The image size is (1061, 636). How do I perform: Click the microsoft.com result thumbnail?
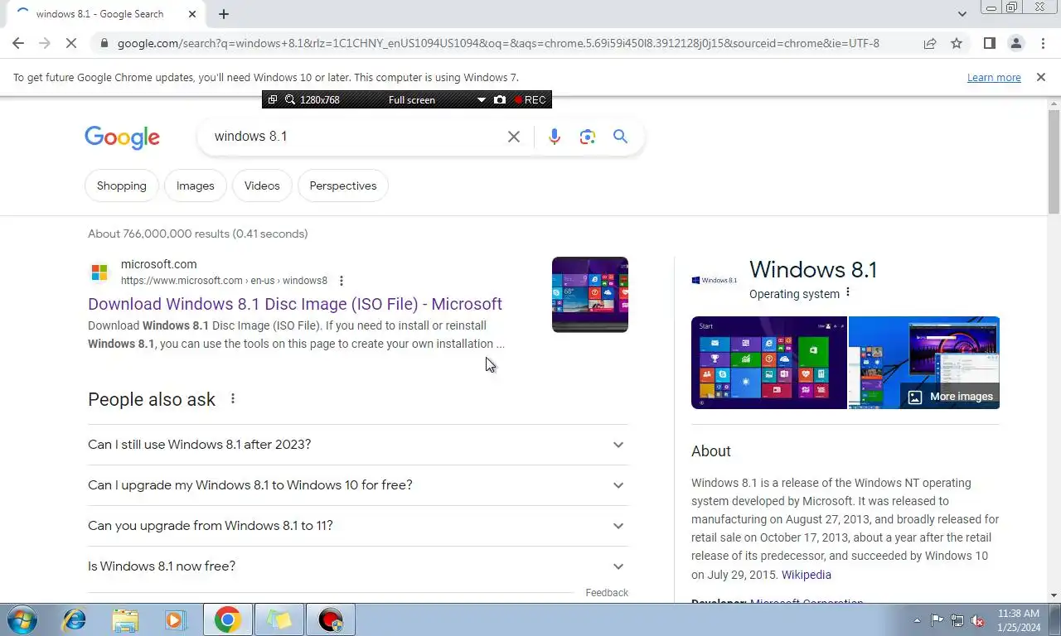pos(590,295)
